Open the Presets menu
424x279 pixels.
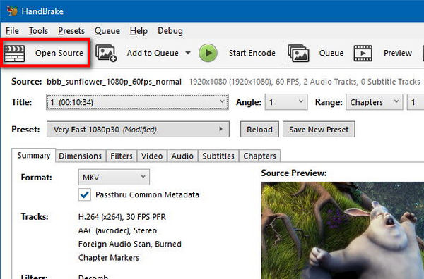click(x=71, y=31)
